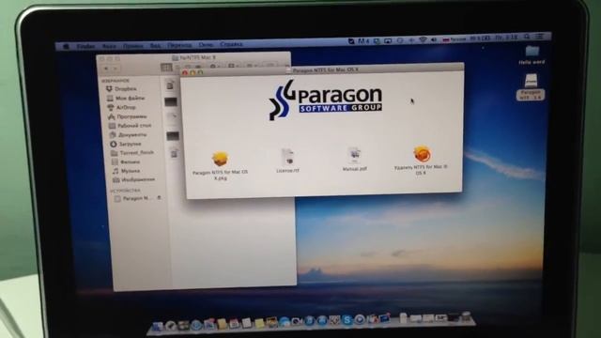Select Мои файлы in the Finder sidebar
Screen dimensions: 601x338
tap(126, 98)
